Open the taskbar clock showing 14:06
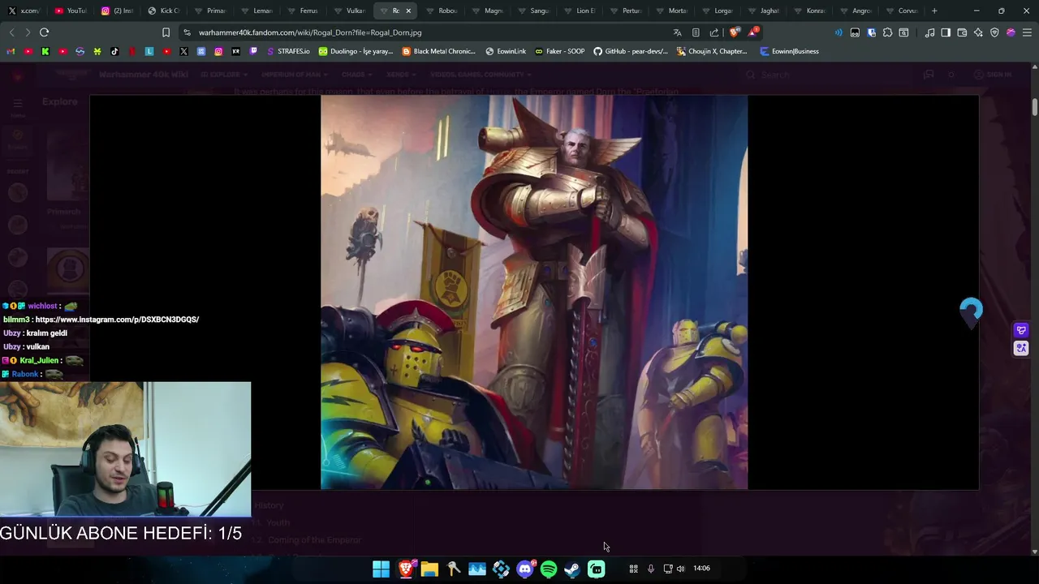The image size is (1039, 584). tap(701, 569)
